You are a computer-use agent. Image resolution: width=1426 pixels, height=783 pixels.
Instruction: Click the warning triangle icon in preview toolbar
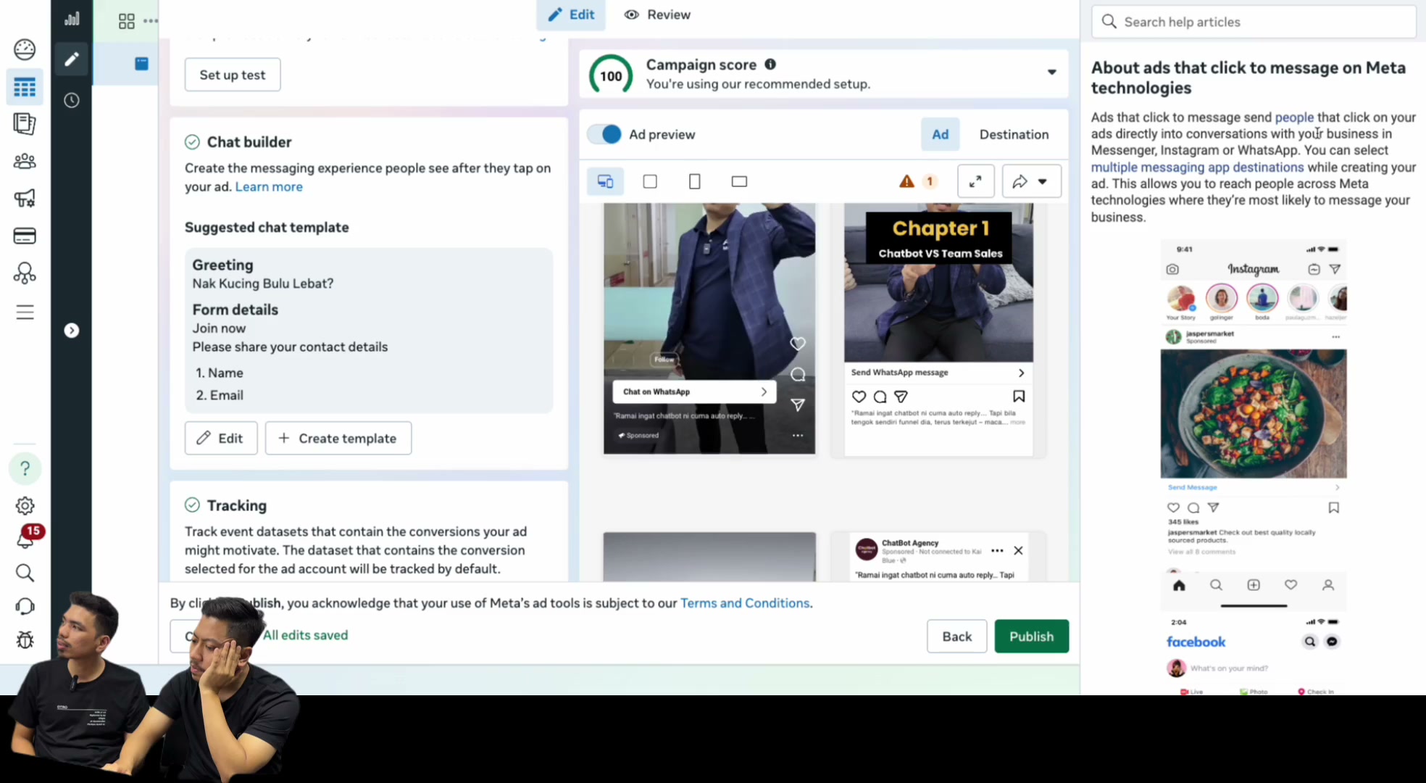pos(906,181)
